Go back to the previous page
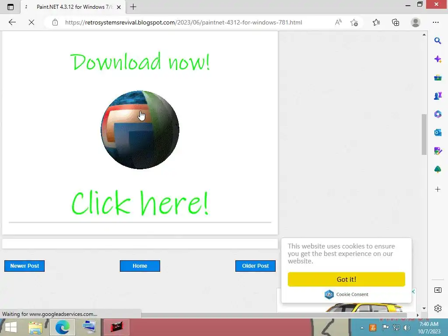 click(12, 22)
